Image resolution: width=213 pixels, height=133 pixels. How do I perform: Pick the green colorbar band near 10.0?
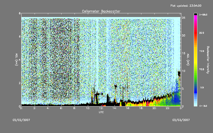[x=195, y=69]
